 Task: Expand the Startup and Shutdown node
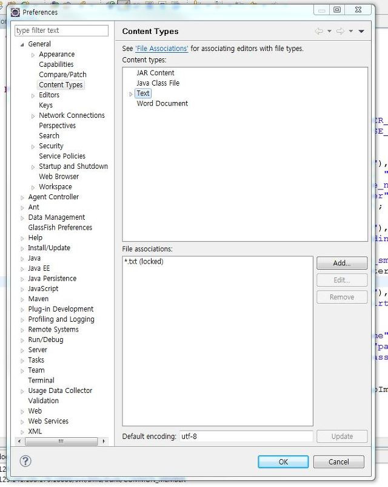click(x=33, y=167)
